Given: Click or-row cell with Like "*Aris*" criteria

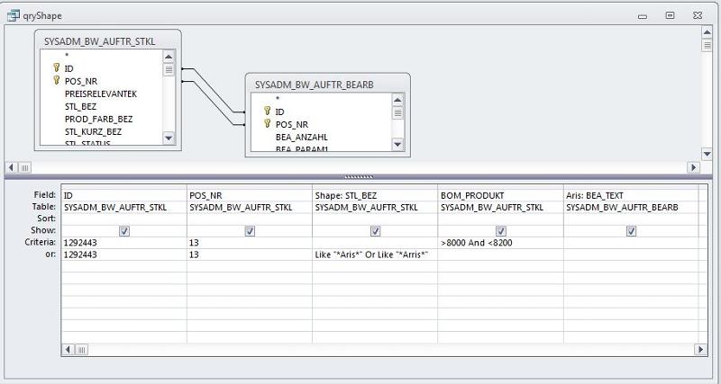Looking at the screenshot, I should click(375, 255).
